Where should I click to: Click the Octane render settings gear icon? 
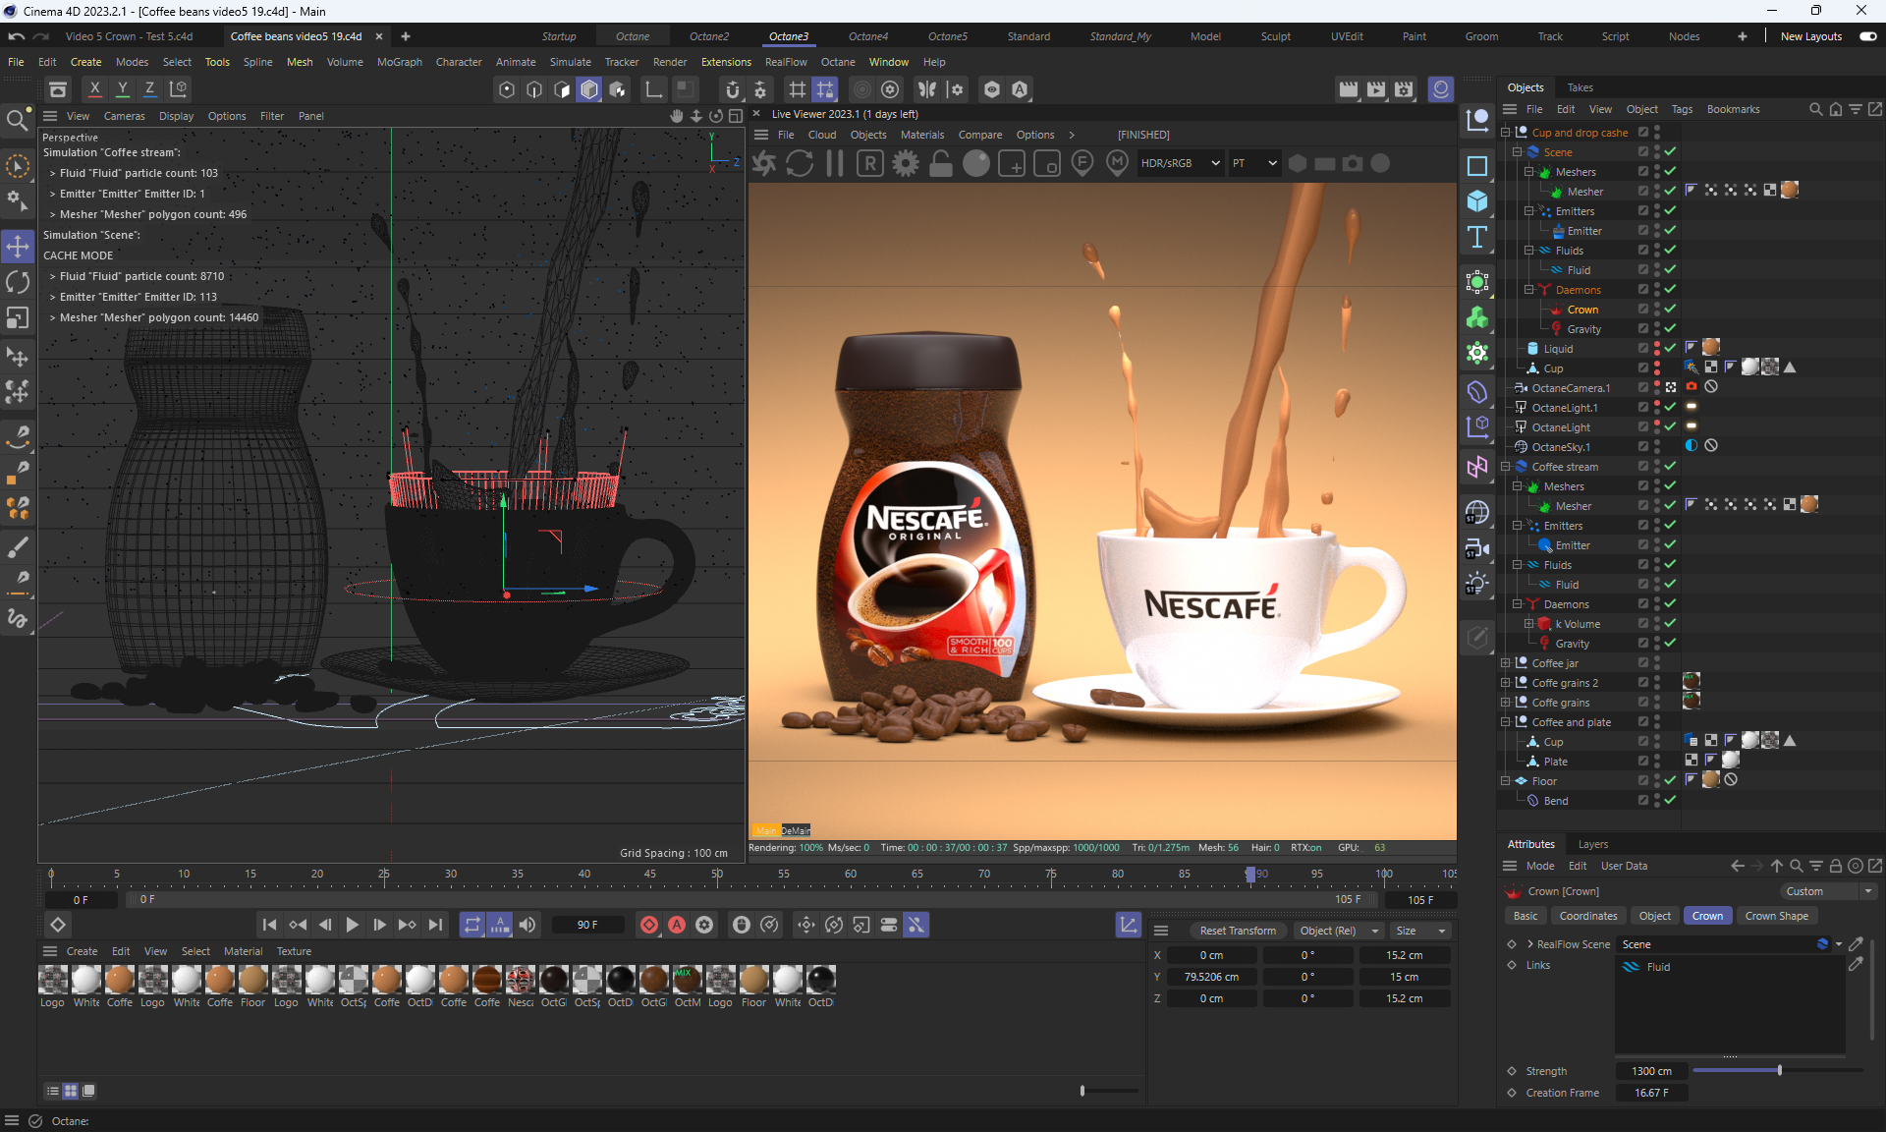pos(906,163)
